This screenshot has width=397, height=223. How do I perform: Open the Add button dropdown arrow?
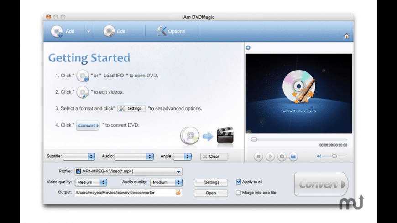click(x=89, y=31)
